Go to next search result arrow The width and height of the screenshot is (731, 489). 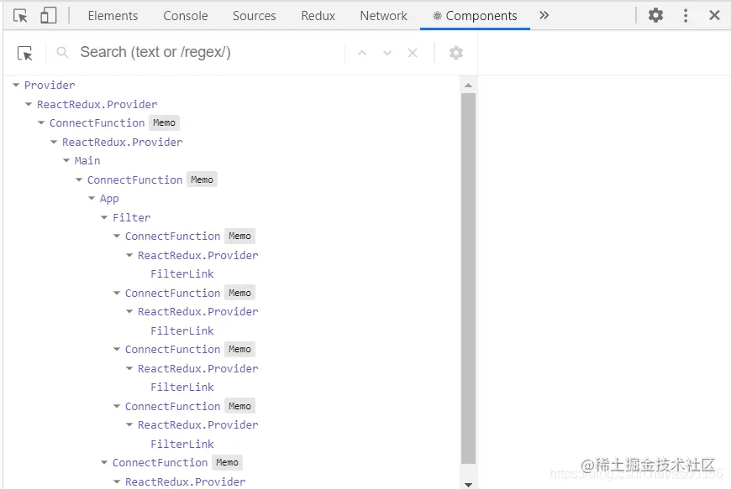tap(387, 53)
